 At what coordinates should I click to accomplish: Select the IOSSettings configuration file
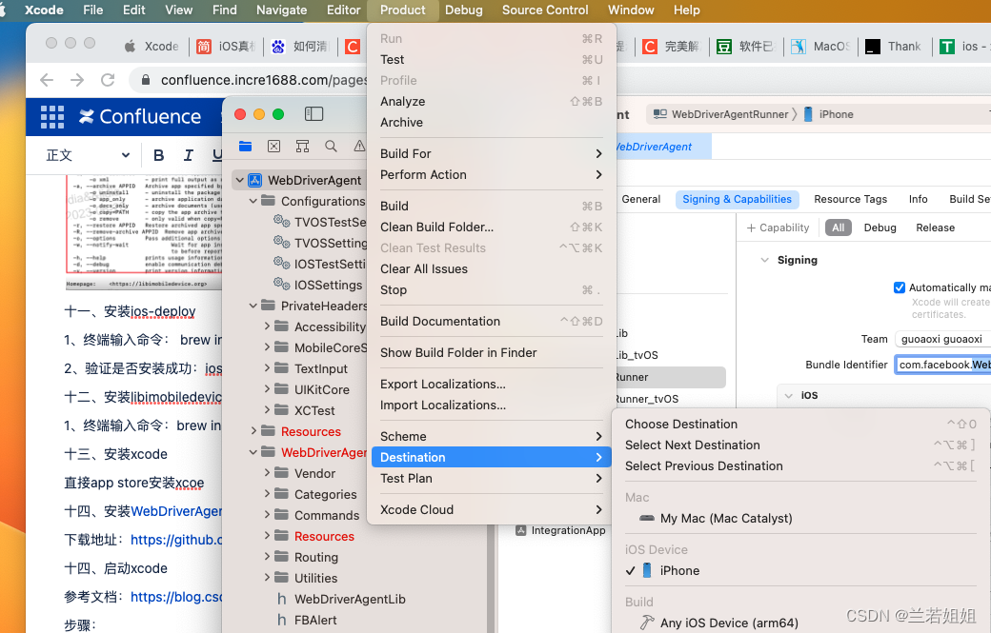[x=318, y=285]
